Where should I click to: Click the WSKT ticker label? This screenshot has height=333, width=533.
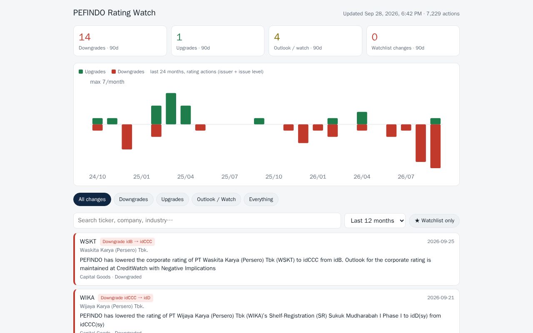[x=88, y=241]
